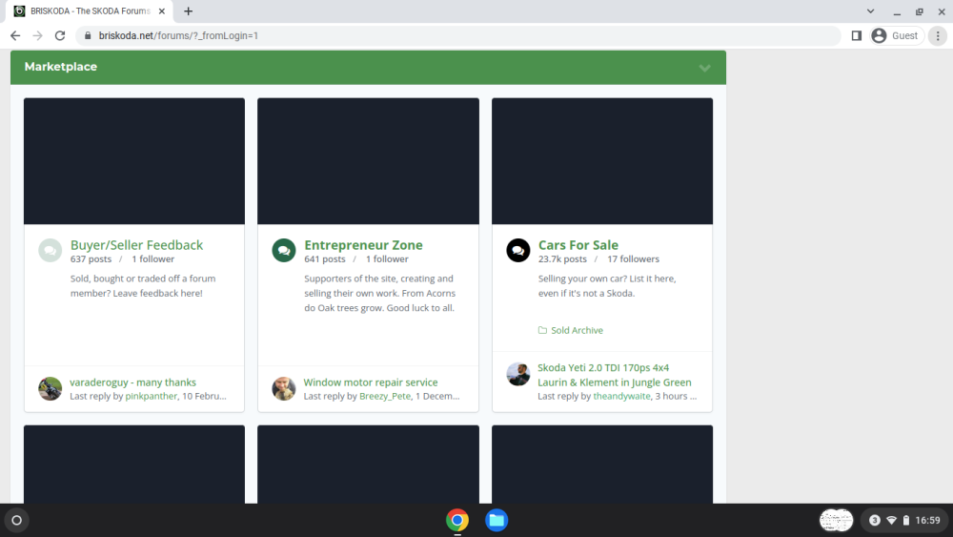The width and height of the screenshot is (953, 537).
Task: Open the status tray clock 16:59
Action: [927, 520]
